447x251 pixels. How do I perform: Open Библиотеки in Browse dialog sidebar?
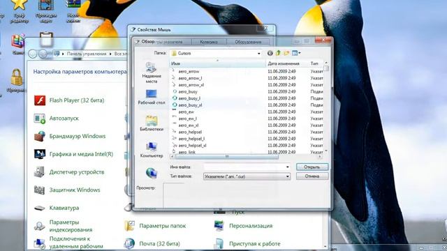pos(151,123)
